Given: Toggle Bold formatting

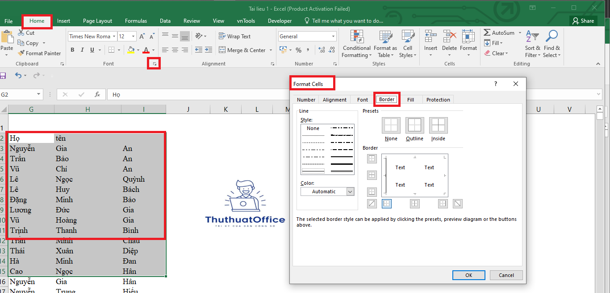Looking at the screenshot, I should 72,50.
